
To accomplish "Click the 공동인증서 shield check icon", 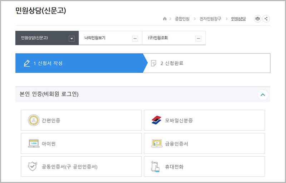I will pos(33,166).
